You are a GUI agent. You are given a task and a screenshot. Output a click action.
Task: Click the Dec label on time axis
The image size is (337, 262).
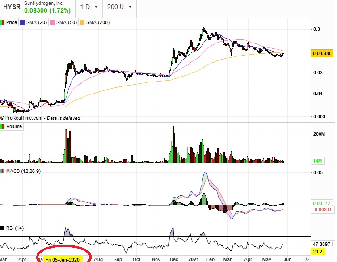pos(174,259)
